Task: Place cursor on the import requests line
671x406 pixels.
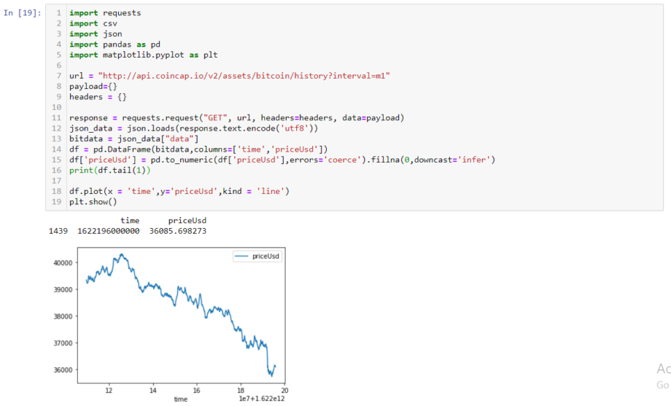Action: point(105,13)
